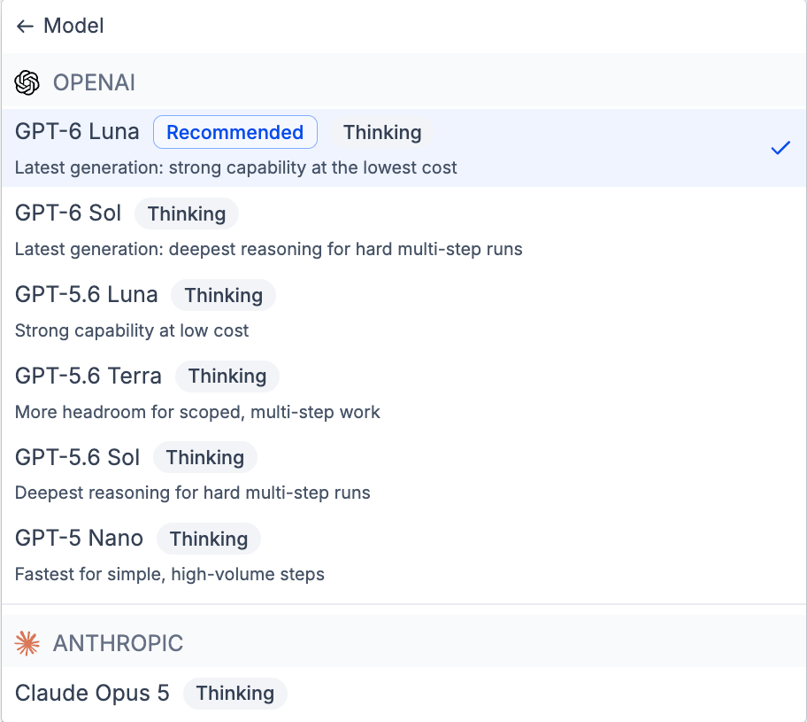Click the Thinking tag beside Claude Opus 5
The width and height of the screenshot is (807, 722).
(x=235, y=693)
